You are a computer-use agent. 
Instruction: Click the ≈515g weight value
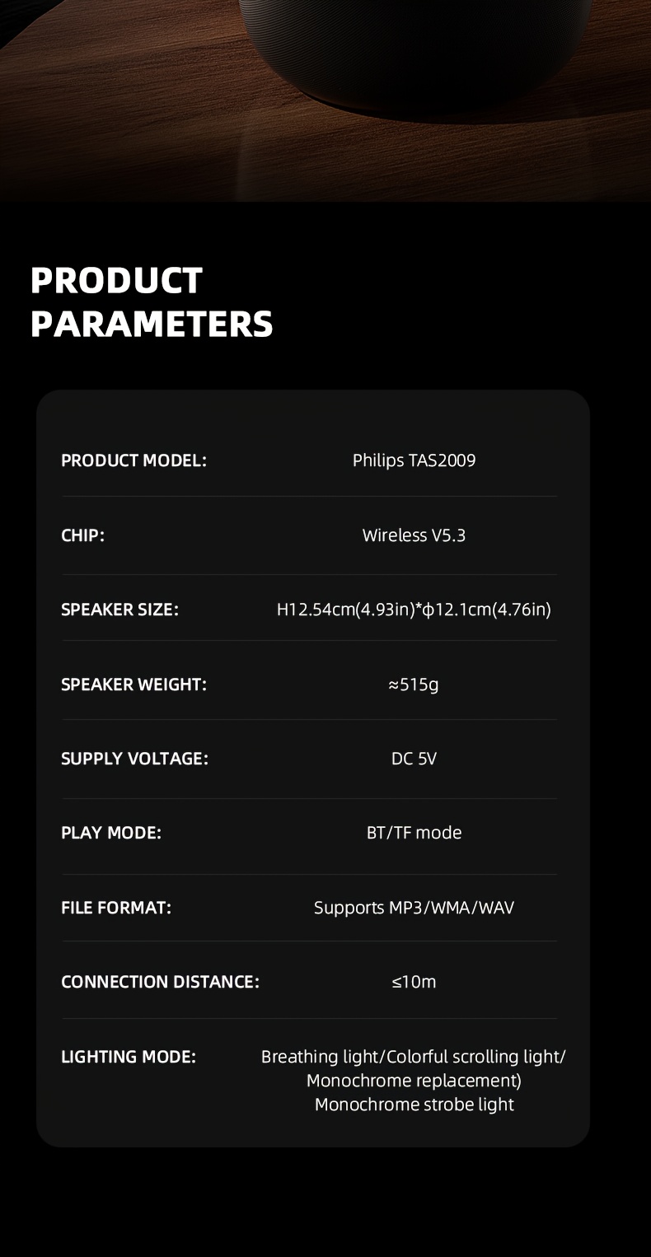[x=414, y=685]
